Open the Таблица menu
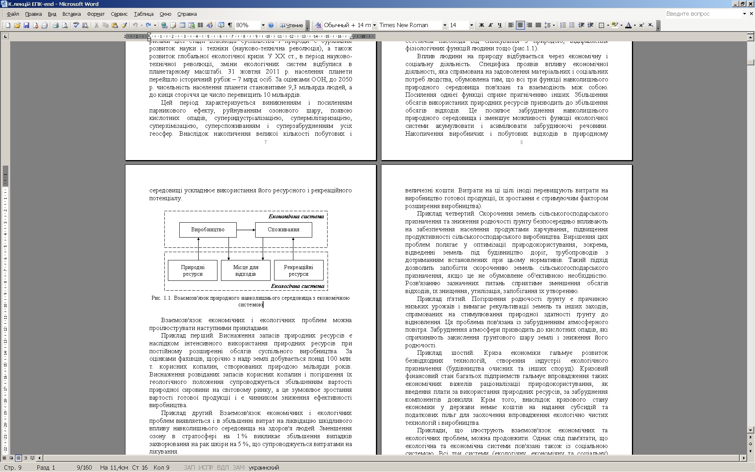Image resolution: width=755 pixels, height=472 pixels. [x=144, y=14]
